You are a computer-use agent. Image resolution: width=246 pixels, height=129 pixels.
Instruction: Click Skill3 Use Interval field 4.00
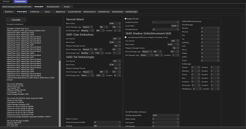(x=175, y=41)
